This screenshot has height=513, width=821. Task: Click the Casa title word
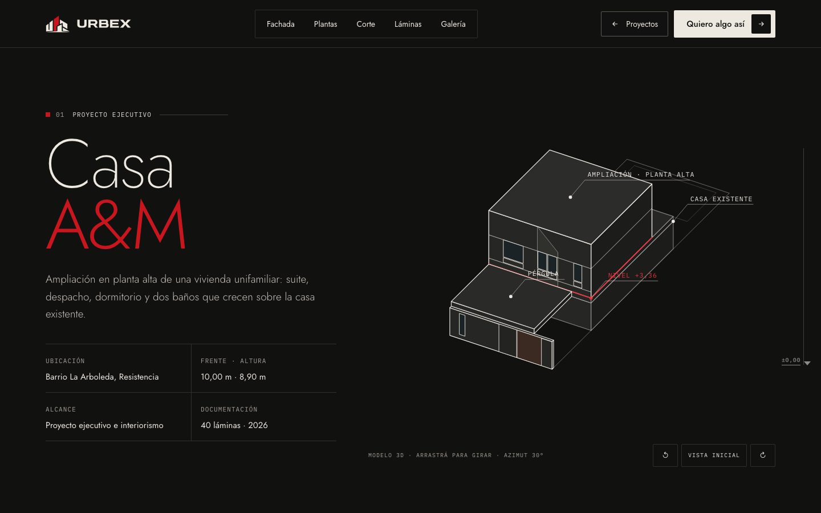[110, 164]
